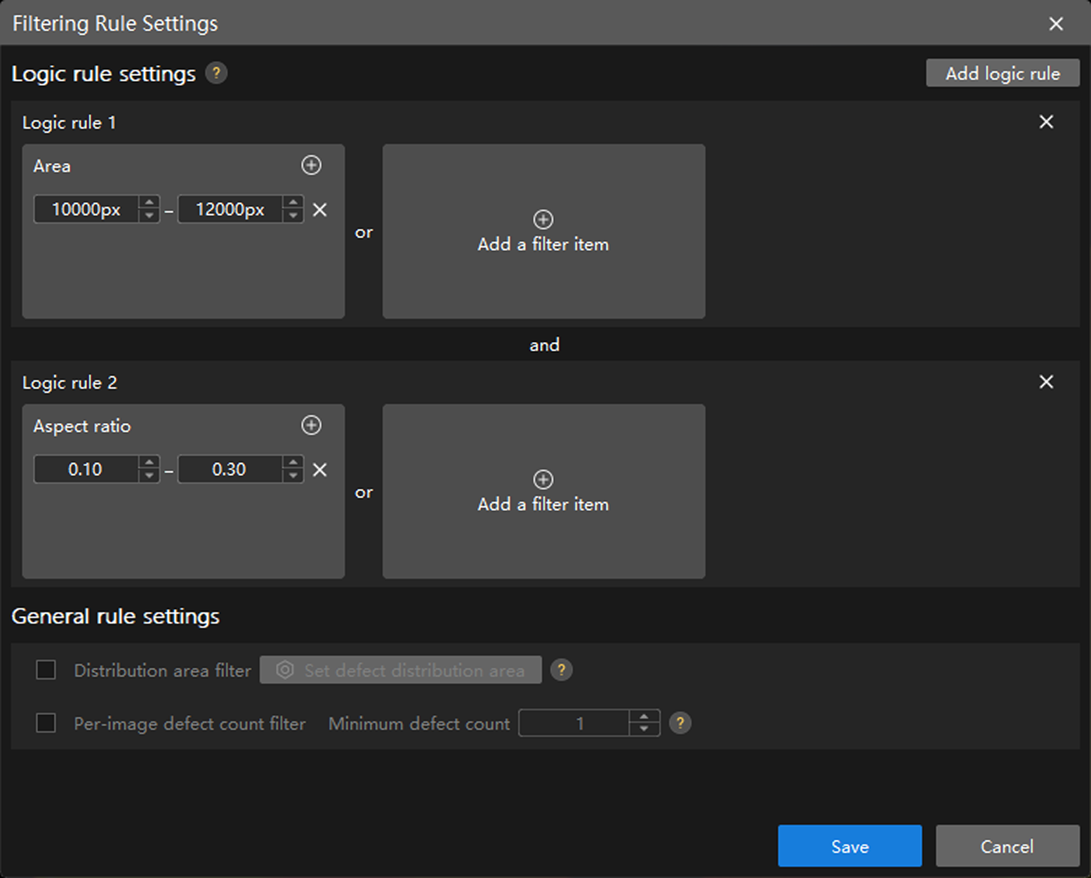Viewport: 1091px width, 878px height.
Task: Click Add a filter item in Logic rule 1
Action: tap(543, 232)
